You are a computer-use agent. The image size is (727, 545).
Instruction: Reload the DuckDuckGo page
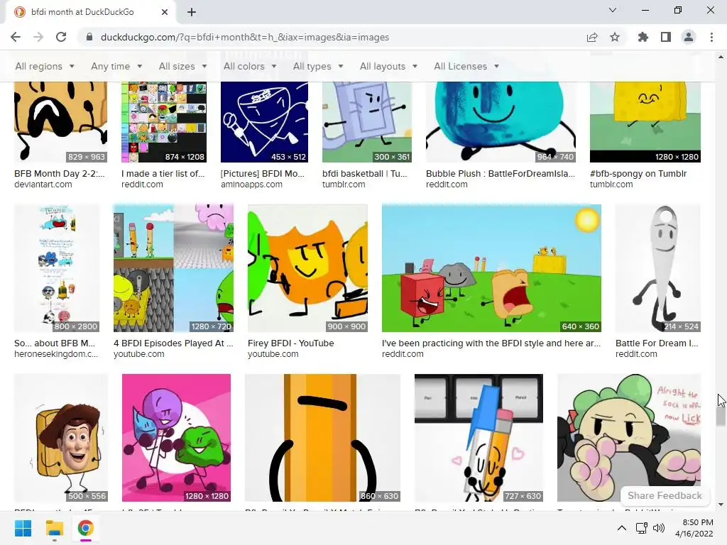point(61,37)
